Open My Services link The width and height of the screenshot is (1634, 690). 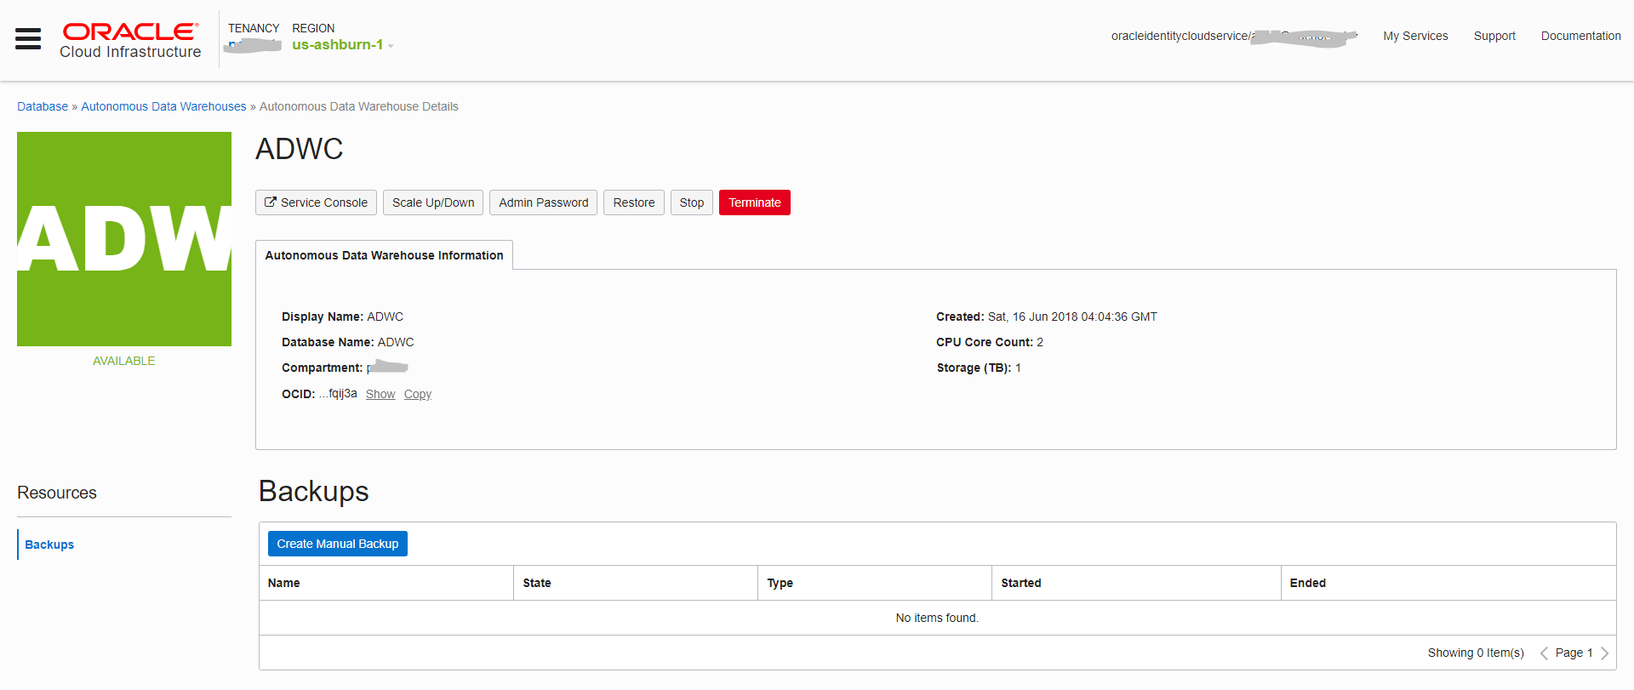click(x=1415, y=36)
